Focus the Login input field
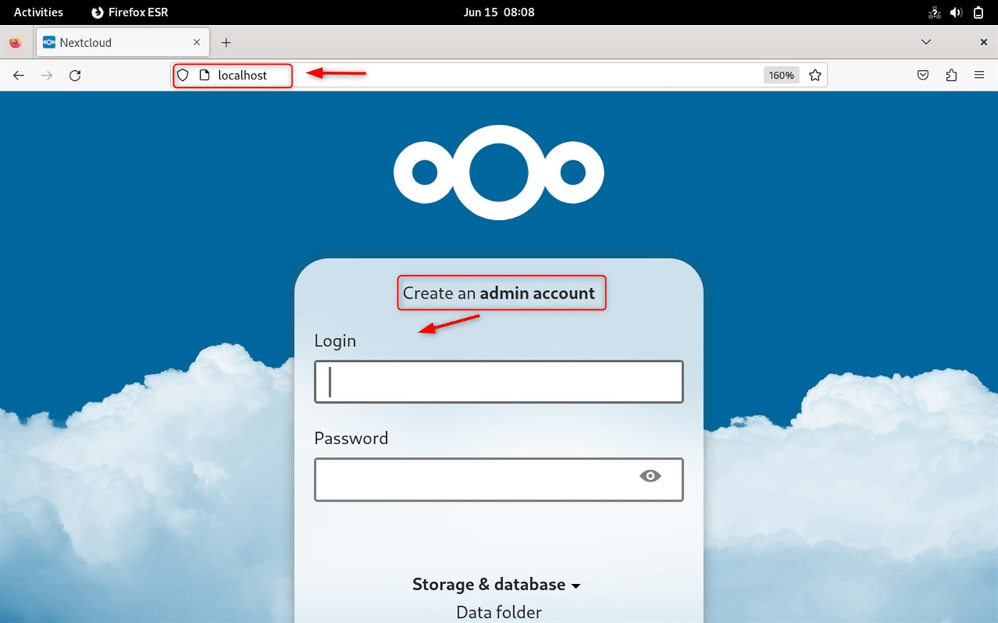Viewport: 998px width, 623px height. pyautogui.click(x=499, y=382)
